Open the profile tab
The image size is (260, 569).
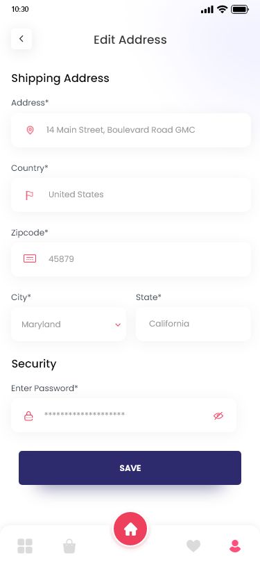(235, 546)
